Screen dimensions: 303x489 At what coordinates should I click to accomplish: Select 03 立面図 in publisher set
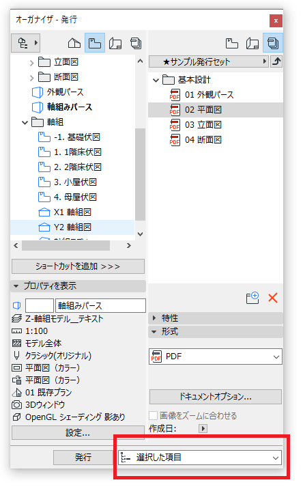pos(203,125)
